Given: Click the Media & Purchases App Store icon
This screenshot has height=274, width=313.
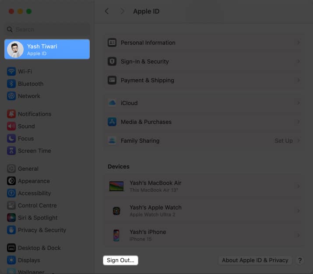Looking at the screenshot, I should pyautogui.click(x=112, y=122).
